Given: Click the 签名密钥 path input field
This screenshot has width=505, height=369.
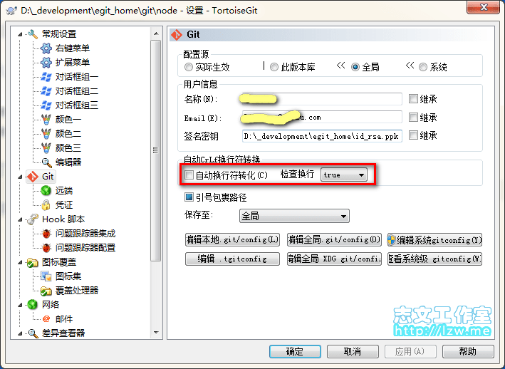Looking at the screenshot, I should coord(322,136).
